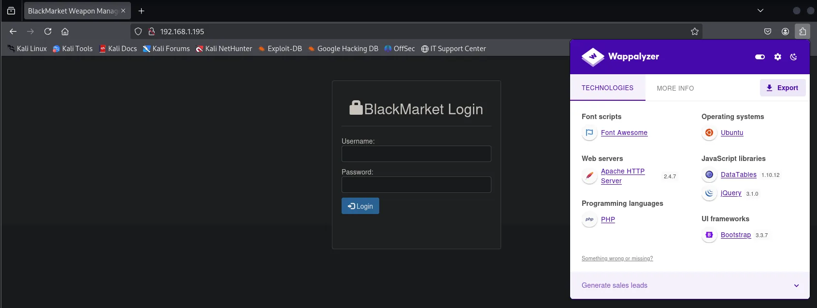817x308 pixels.
Task: Open the DataTables link
Action: [739, 174]
